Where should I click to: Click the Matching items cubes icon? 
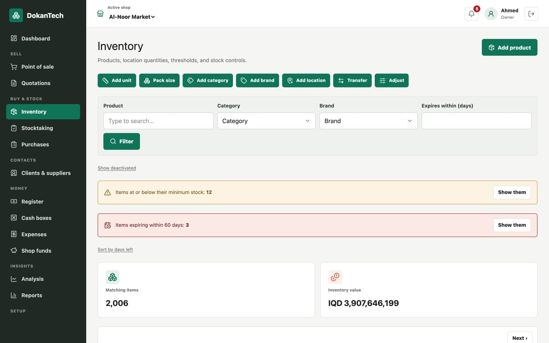(x=113, y=277)
